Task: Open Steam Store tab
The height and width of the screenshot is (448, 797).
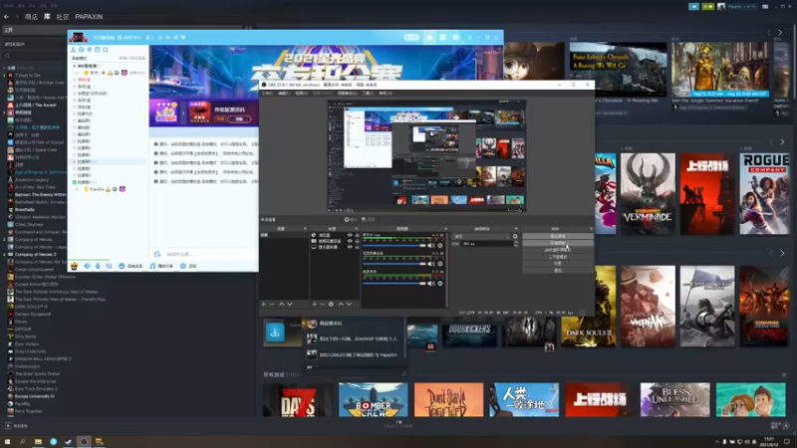Action: pos(31,17)
